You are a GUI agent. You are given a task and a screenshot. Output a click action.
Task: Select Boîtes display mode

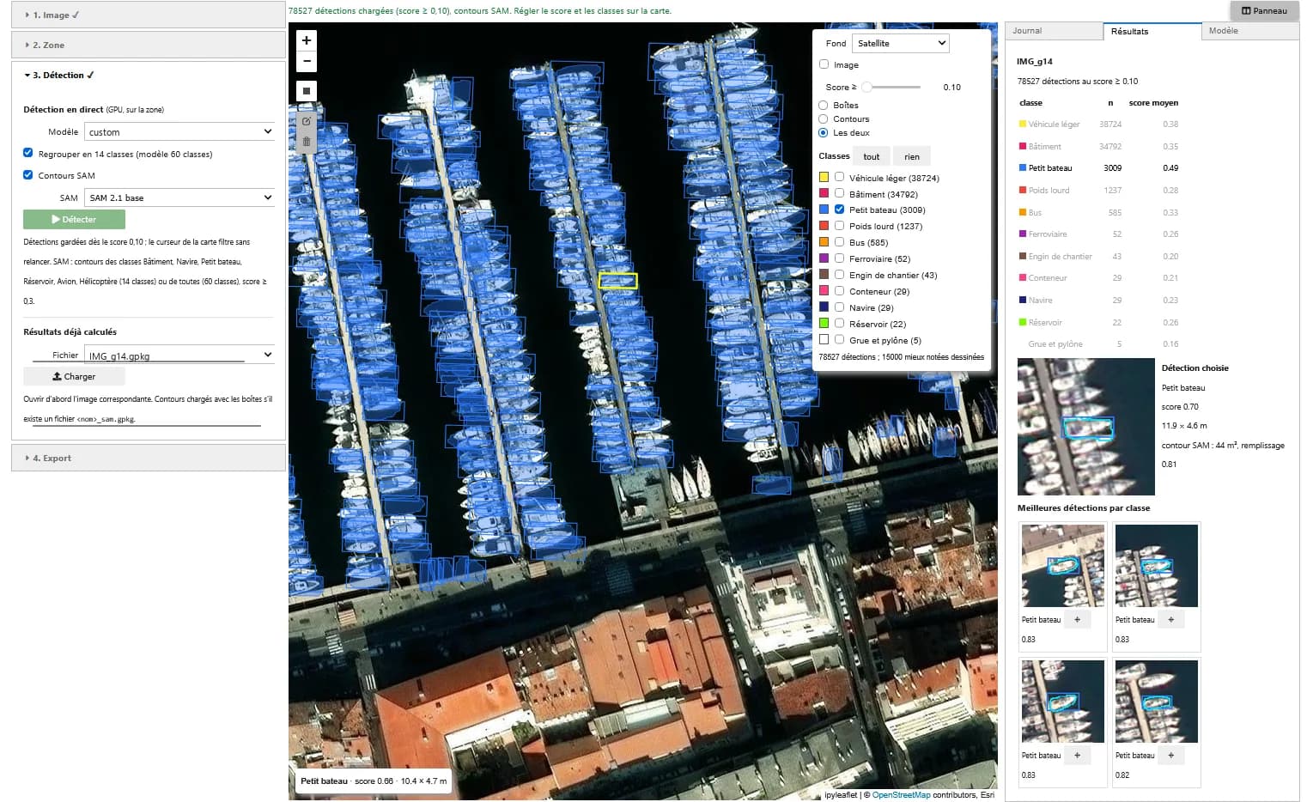click(x=824, y=105)
